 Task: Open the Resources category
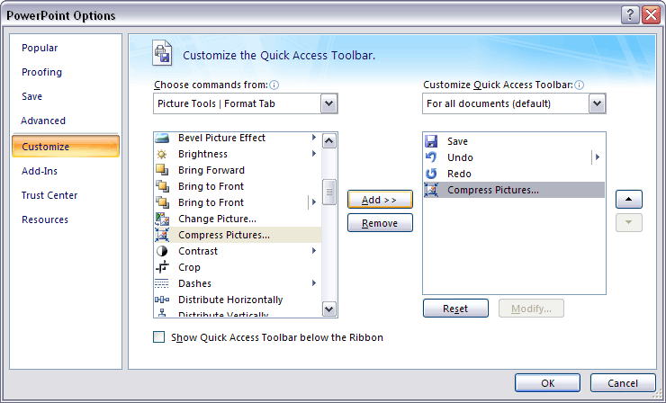tap(45, 219)
